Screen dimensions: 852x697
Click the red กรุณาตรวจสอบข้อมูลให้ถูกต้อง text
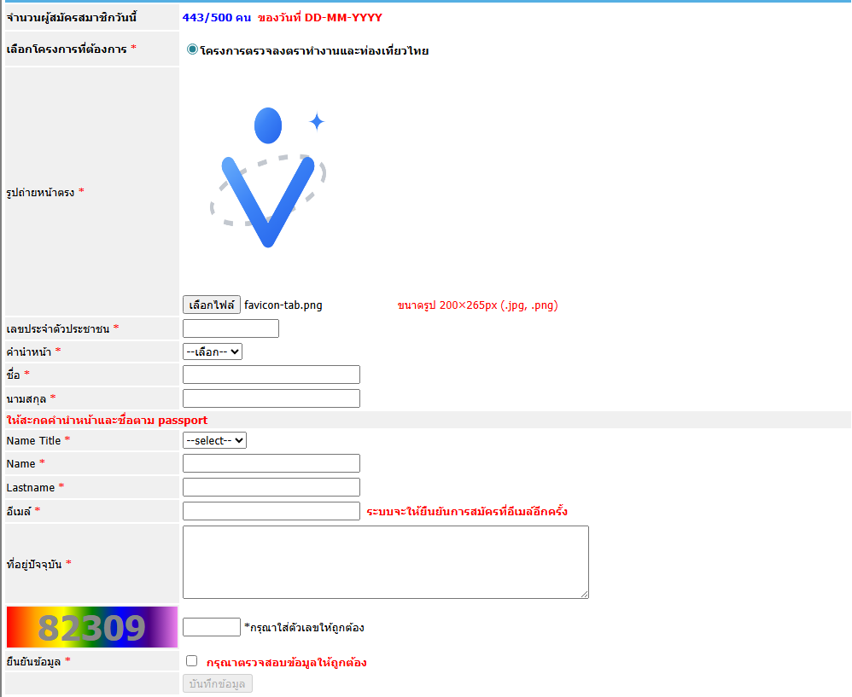(x=286, y=663)
